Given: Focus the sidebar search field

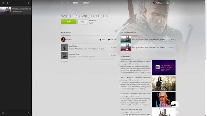Looking at the screenshot, I should pos(16,3).
